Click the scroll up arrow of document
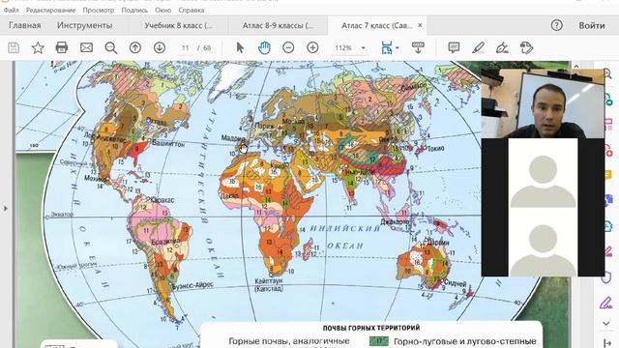The image size is (619, 348). click(576, 66)
